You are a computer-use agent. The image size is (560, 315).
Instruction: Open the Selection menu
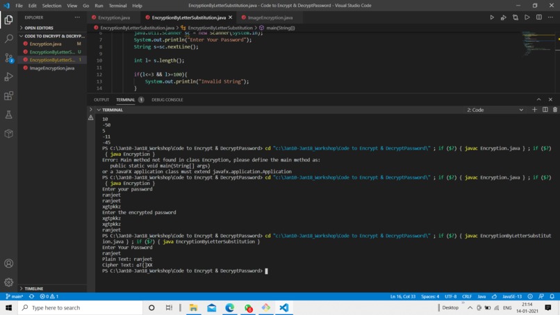coord(51,6)
